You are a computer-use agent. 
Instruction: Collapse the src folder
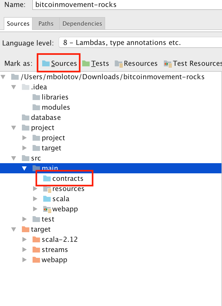point(14,158)
